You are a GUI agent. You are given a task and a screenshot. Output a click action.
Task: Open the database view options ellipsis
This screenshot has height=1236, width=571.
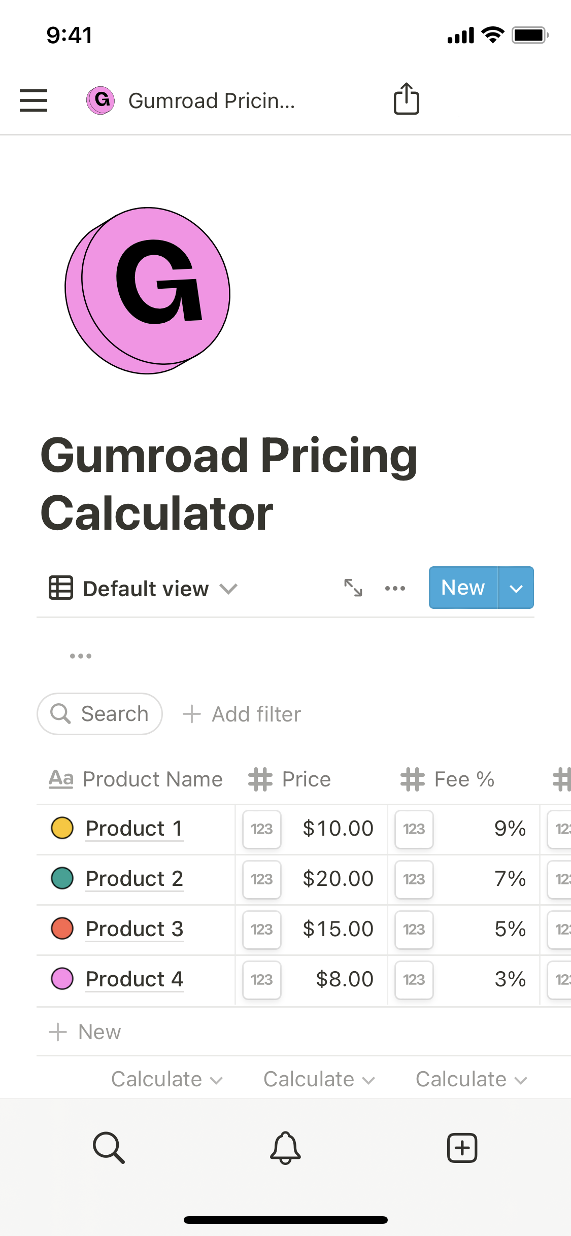(x=395, y=588)
